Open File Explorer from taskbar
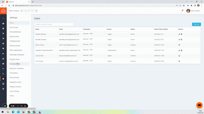 [x=8, y=112]
